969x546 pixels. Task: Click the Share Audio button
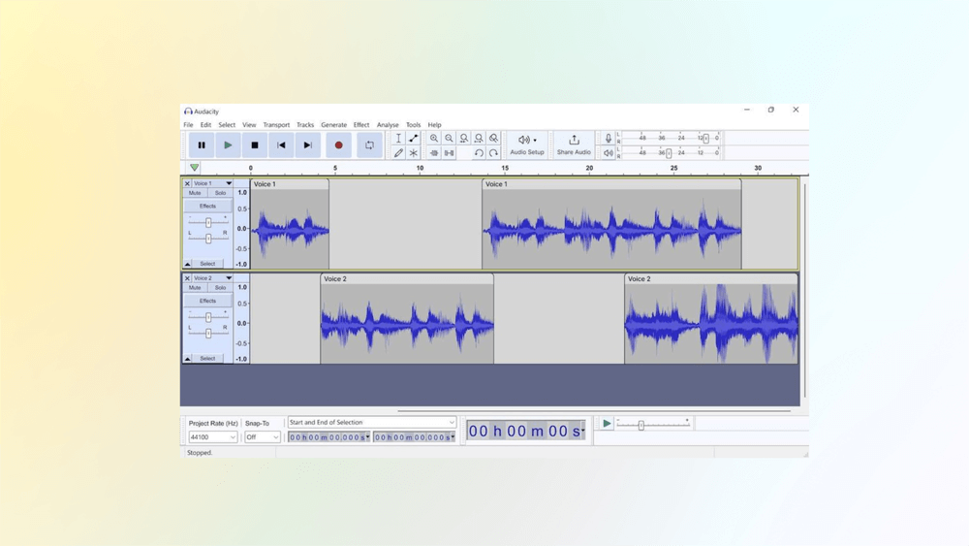tap(574, 145)
